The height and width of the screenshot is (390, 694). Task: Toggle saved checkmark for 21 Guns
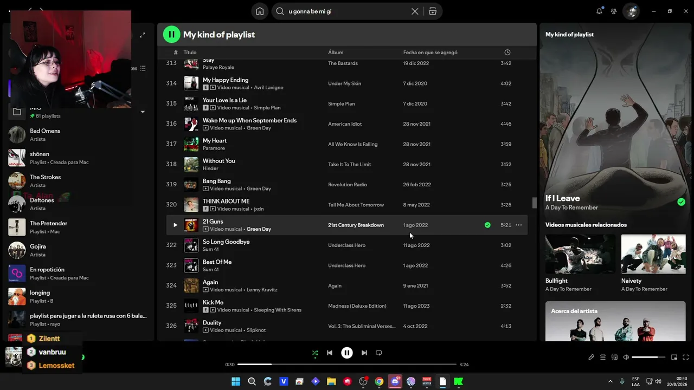(487, 225)
